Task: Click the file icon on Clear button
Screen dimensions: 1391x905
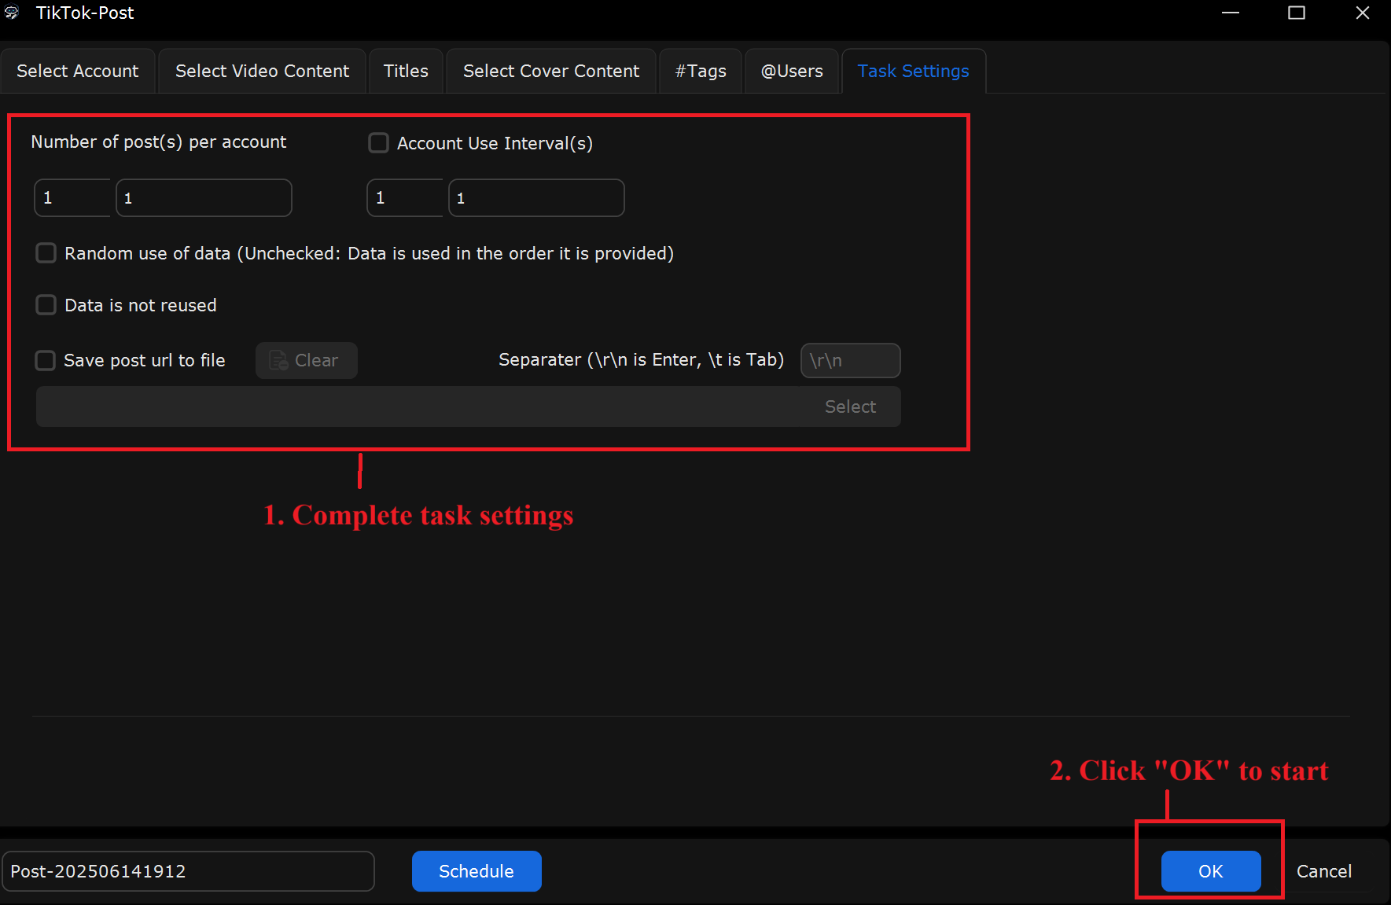Action: coord(278,360)
